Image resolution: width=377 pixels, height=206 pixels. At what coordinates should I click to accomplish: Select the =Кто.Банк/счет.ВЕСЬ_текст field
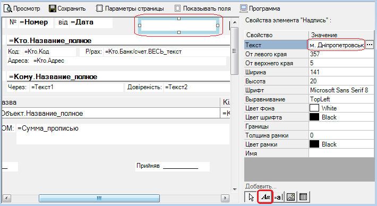167,51
